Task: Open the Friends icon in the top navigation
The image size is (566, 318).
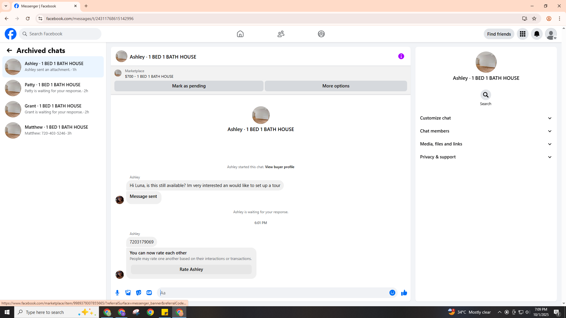Action: pos(281,34)
